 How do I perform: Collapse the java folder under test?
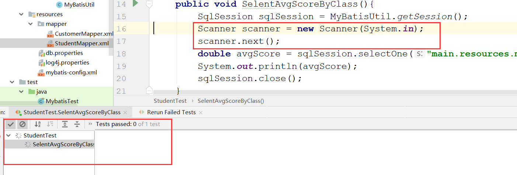coord(21,91)
